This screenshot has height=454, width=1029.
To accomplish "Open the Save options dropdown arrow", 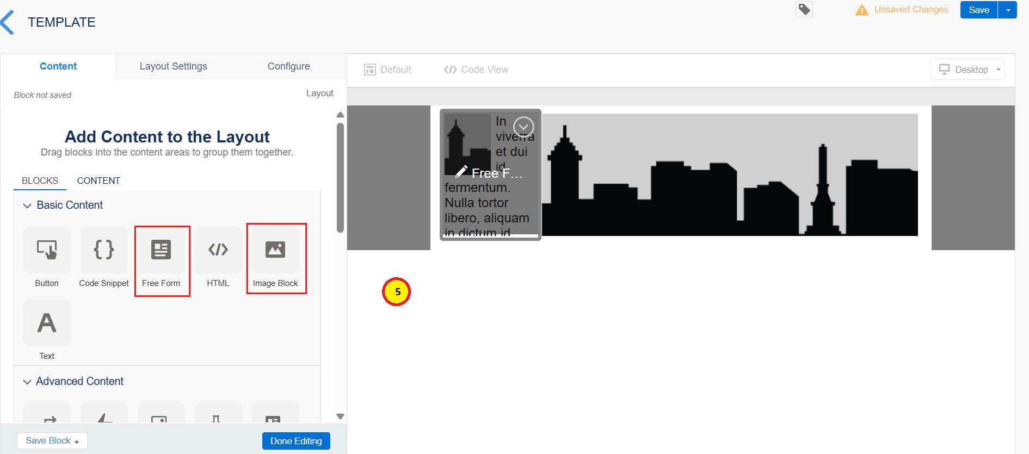I will click(1008, 10).
